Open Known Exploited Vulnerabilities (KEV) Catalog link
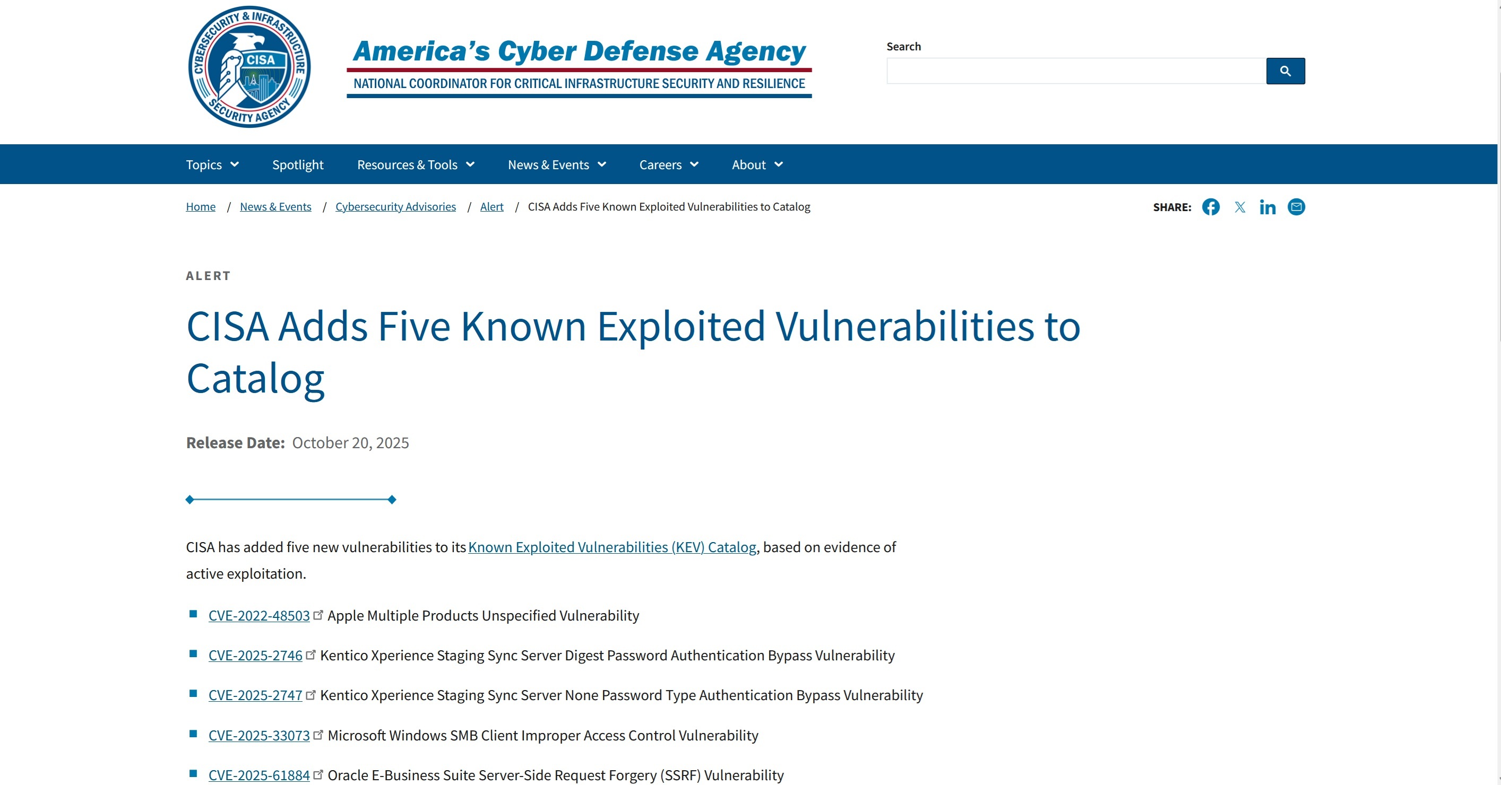The image size is (1501, 785). click(612, 547)
